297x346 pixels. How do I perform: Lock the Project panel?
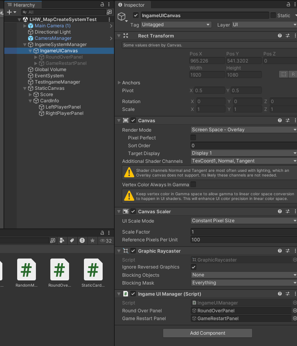(102, 233)
